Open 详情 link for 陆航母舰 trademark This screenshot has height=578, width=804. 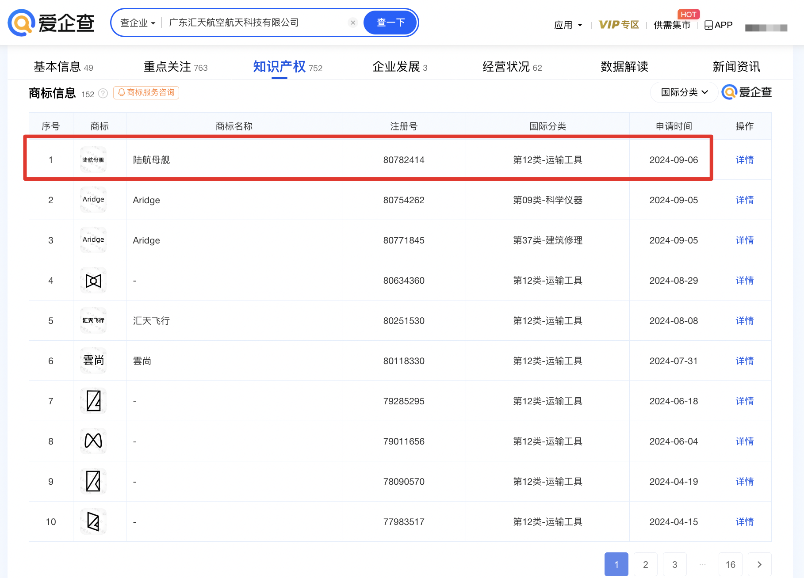tap(744, 160)
